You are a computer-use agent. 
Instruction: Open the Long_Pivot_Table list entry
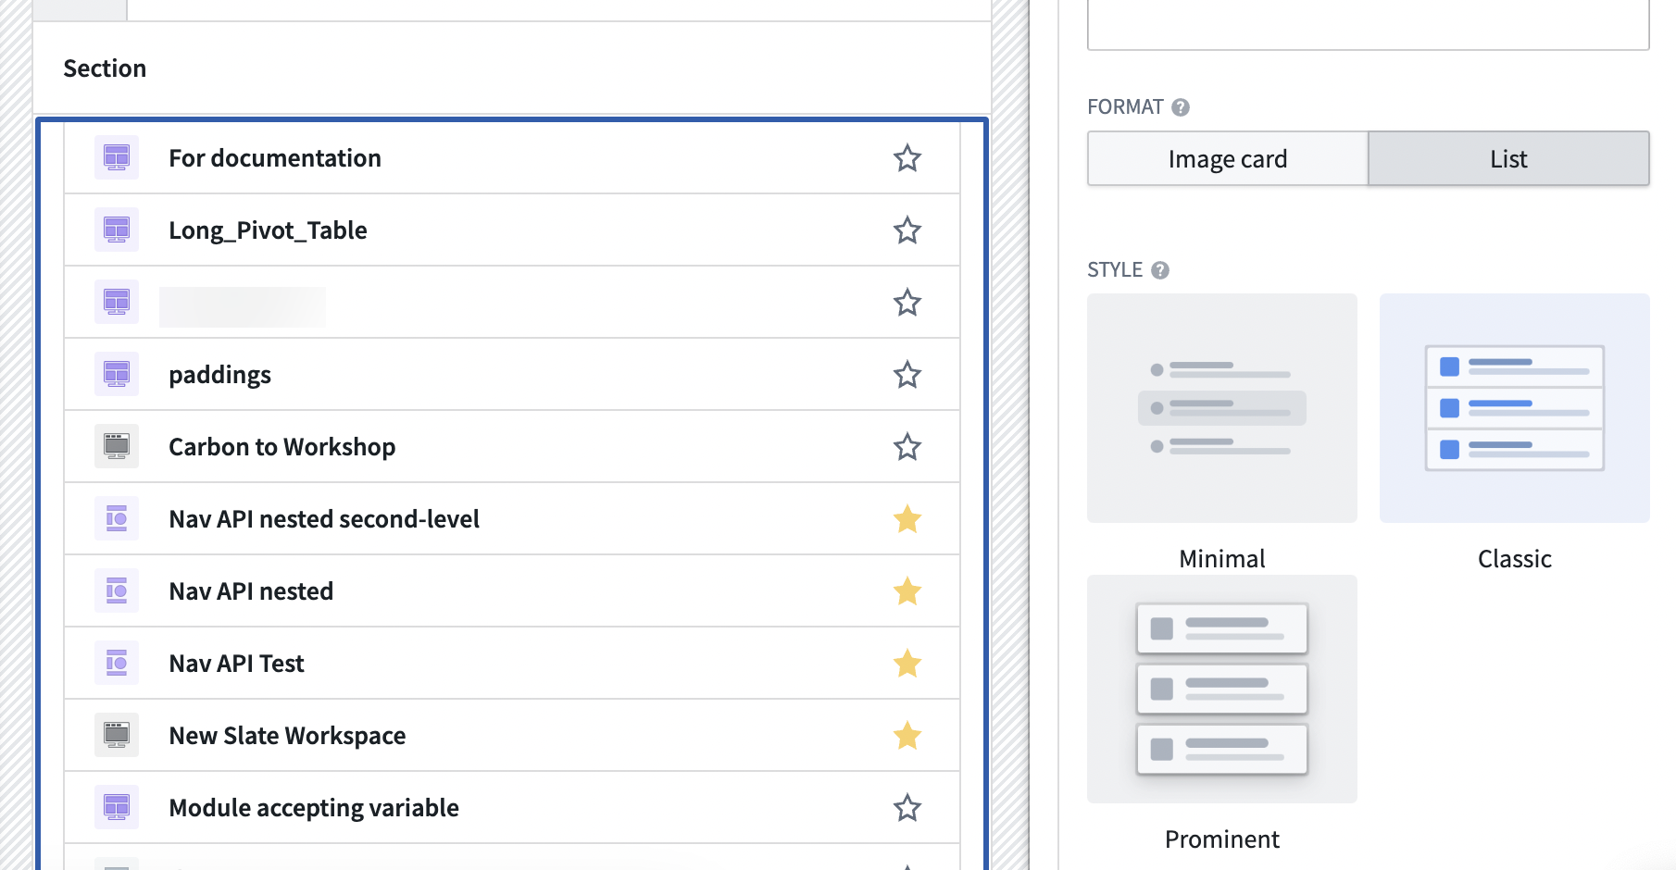[268, 230]
